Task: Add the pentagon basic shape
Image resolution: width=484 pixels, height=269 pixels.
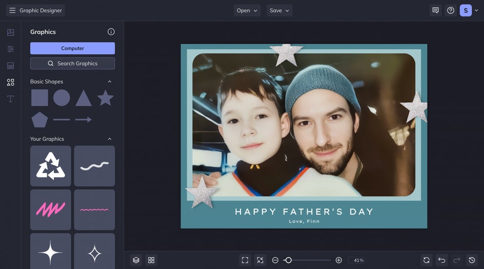Action: point(39,120)
